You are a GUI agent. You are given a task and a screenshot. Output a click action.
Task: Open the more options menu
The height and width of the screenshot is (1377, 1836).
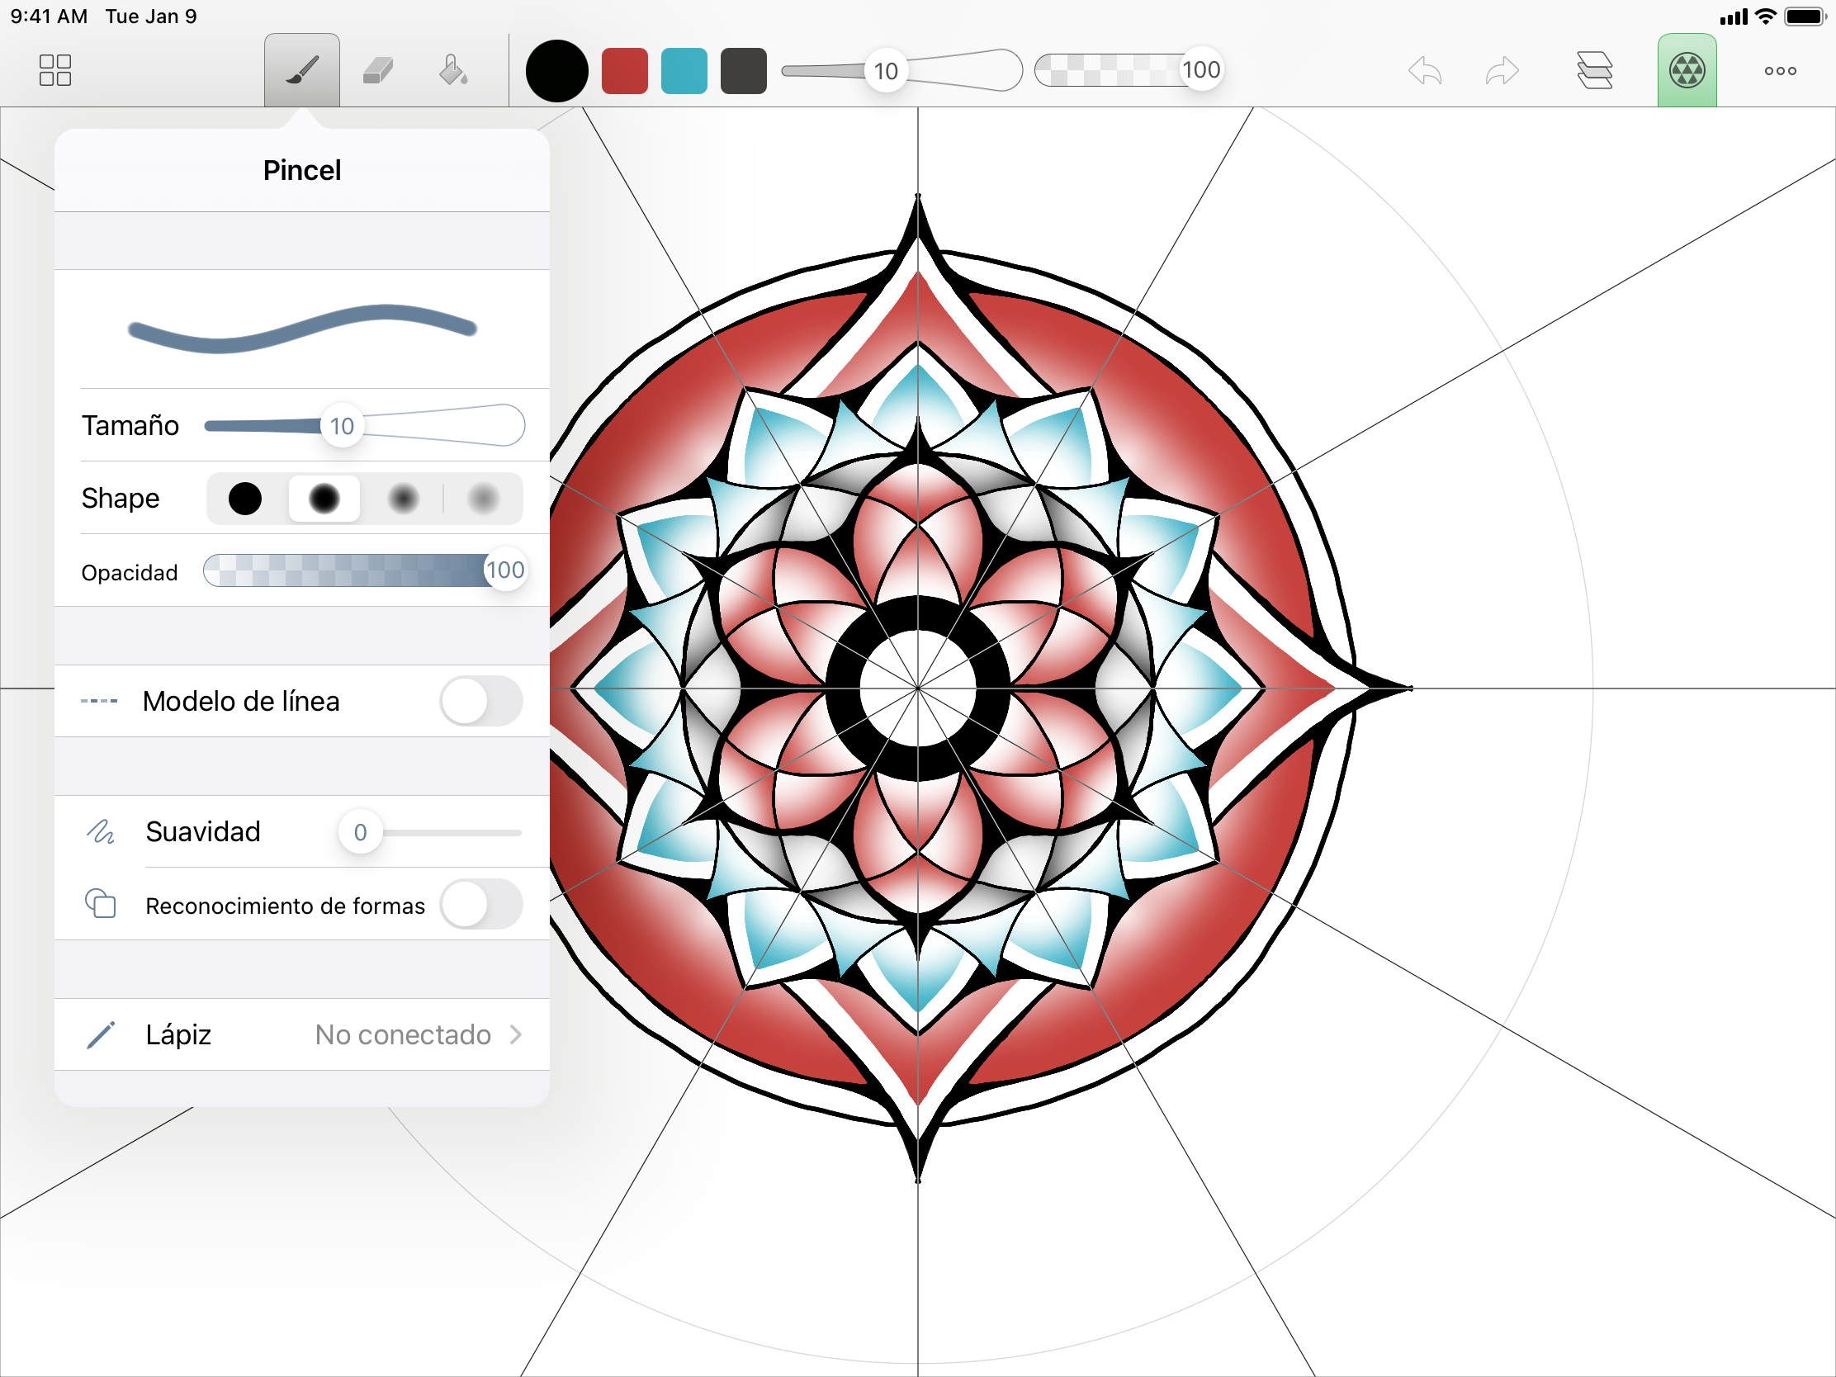click(x=1781, y=71)
